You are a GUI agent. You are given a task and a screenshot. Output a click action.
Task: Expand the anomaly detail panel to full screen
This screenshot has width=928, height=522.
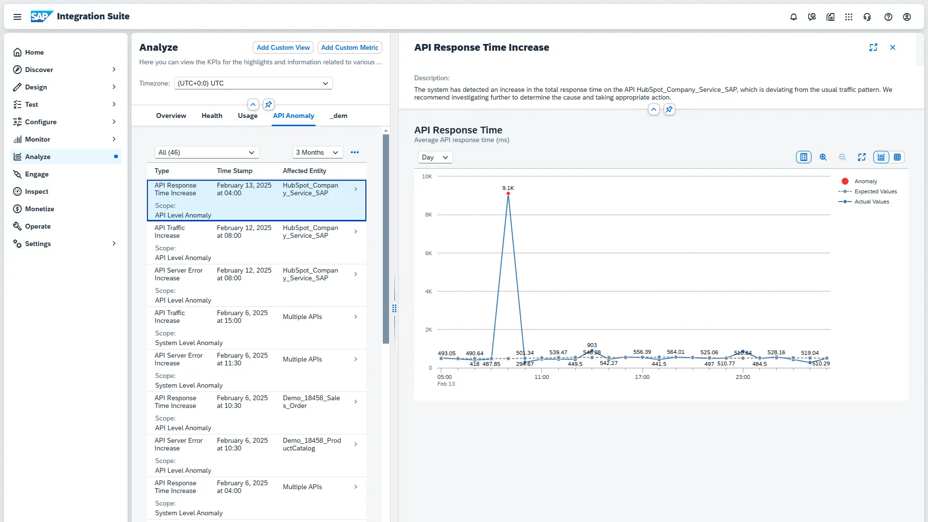pyautogui.click(x=873, y=47)
